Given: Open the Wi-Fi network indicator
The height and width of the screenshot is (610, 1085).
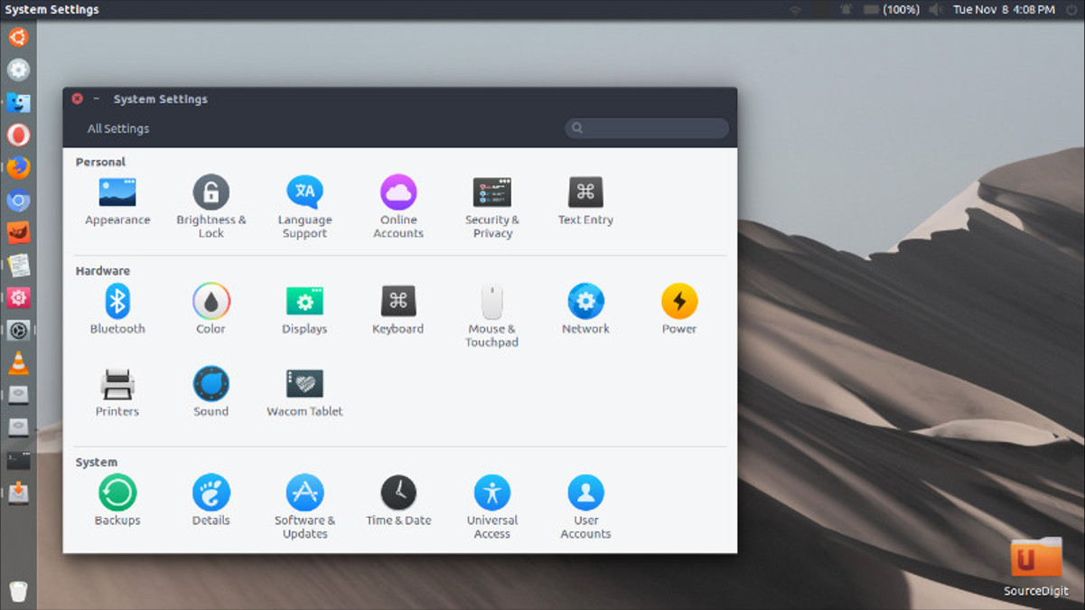Looking at the screenshot, I should (x=796, y=10).
